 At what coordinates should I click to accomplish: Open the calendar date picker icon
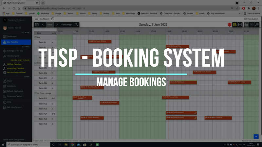point(37,24)
